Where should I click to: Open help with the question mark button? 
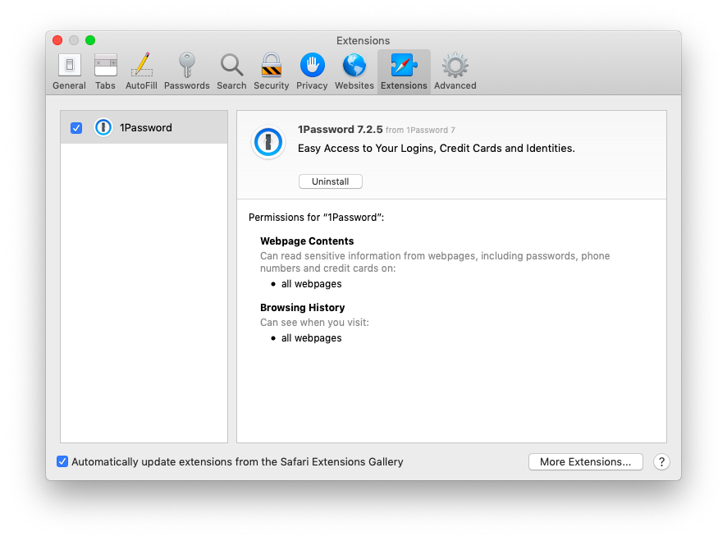point(661,461)
